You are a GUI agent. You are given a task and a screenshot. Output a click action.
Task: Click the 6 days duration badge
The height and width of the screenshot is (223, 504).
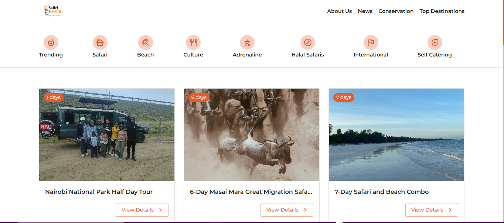point(199,97)
